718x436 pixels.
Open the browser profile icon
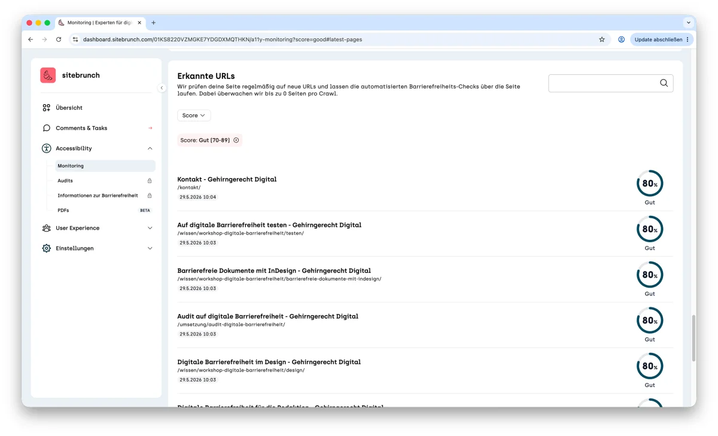click(x=622, y=39)
